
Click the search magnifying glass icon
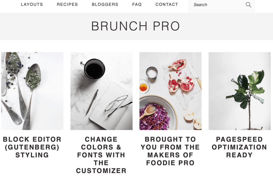248,5
